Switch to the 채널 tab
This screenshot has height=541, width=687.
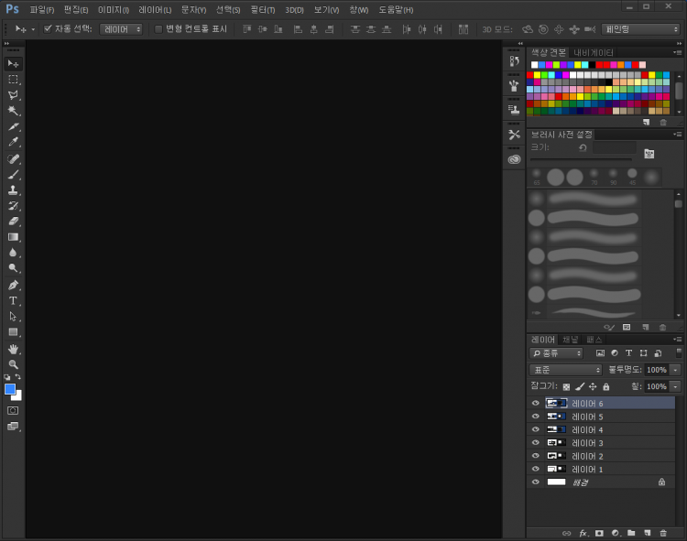coord(571,340)
